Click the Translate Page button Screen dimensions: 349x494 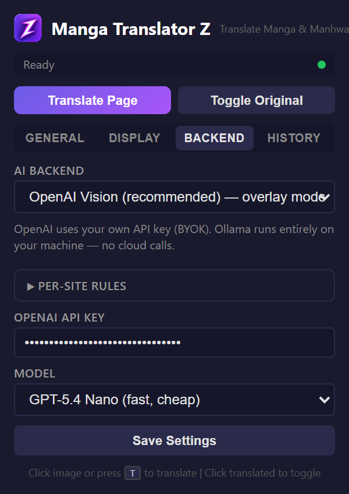pos(92,100)
